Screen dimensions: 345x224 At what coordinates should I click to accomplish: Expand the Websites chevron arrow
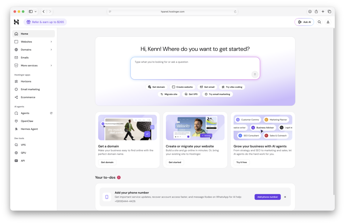coord(51,42)
